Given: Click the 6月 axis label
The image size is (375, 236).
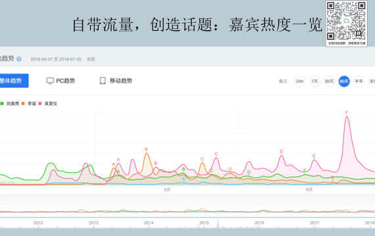Looking at the screenshot, I should click(x=309, y=189).
